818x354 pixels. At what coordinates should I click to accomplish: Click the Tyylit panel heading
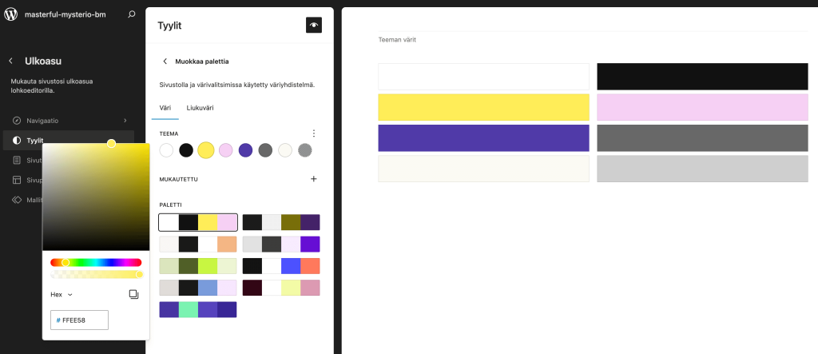169,26
